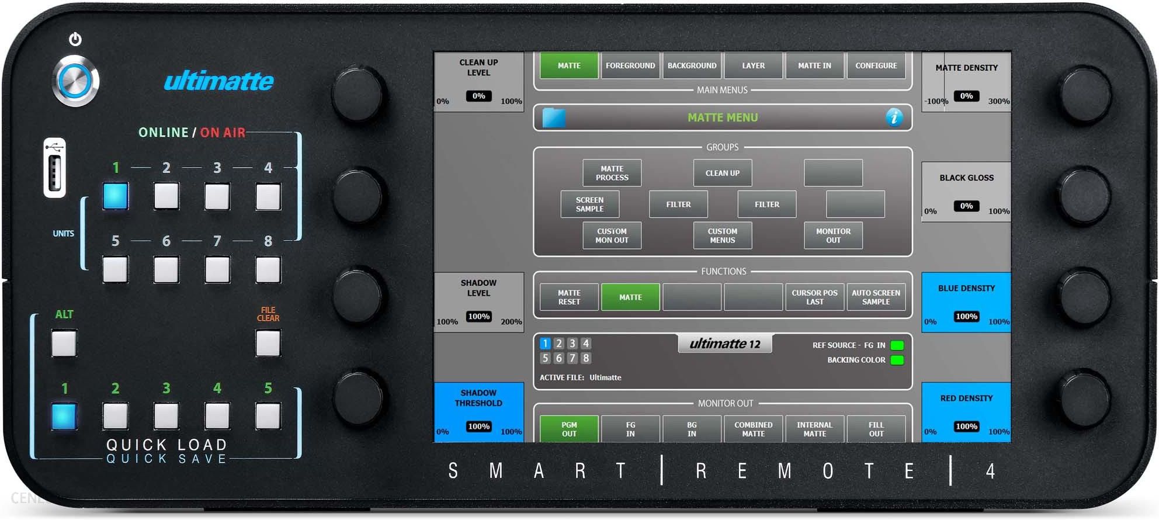Image resolution: width=1159 pixels, height=520 pixels.
Task: Select Units button 6
Action: (x=166, y=269)
